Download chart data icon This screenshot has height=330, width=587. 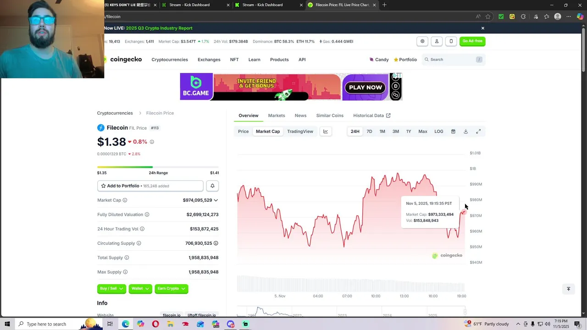click(465, 132)
